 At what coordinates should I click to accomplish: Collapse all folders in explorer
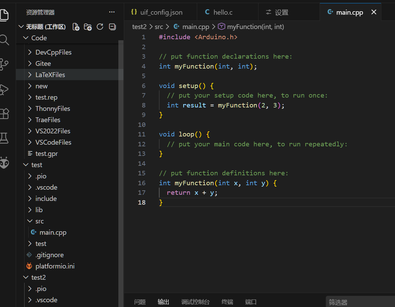112,27
